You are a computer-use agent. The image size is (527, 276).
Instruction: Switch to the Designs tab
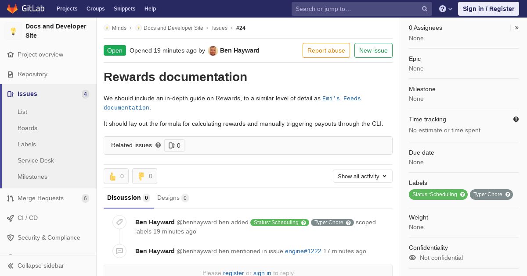click(173, 198)
